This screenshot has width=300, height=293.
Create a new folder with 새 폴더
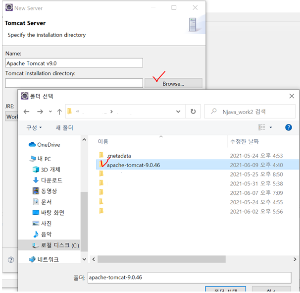(x=64, y=127)
